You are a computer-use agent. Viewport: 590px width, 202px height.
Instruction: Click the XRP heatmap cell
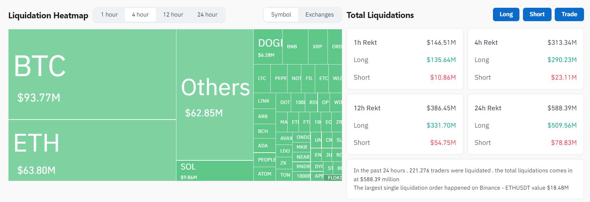click(318, 47)
